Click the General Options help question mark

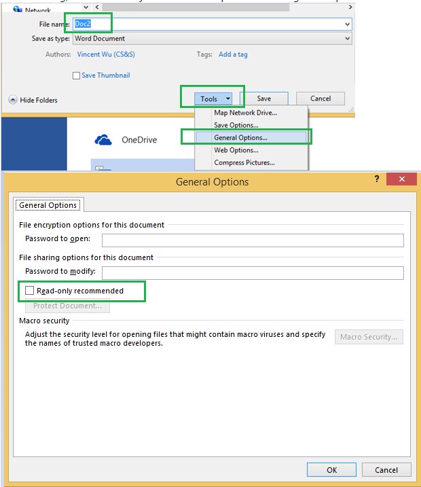[377, 179]
